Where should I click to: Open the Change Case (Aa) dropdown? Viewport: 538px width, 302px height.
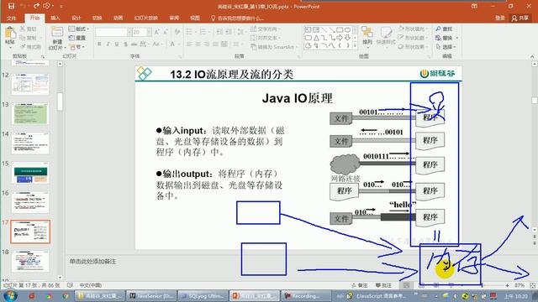point(157,44)
